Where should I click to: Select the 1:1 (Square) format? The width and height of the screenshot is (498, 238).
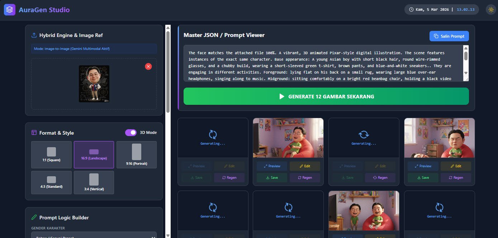(x=52, y=155)
